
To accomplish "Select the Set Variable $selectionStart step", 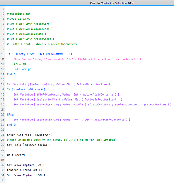I will pyautogui.click(x=68, y=100).
